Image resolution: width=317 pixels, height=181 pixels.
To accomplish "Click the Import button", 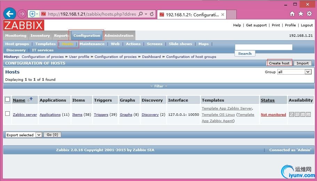I will pos(302,63).
